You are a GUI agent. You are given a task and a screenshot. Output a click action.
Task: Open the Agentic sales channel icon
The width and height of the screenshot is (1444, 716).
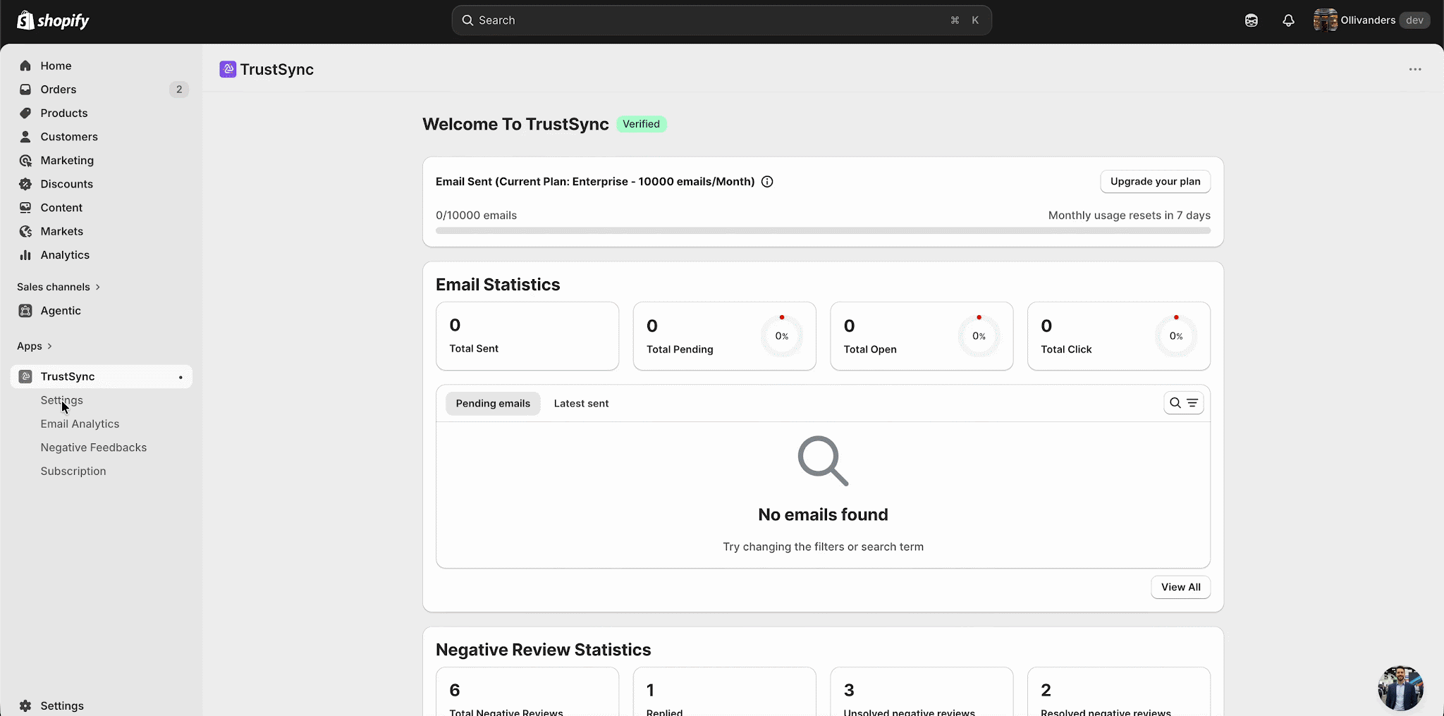coord(25,311)
